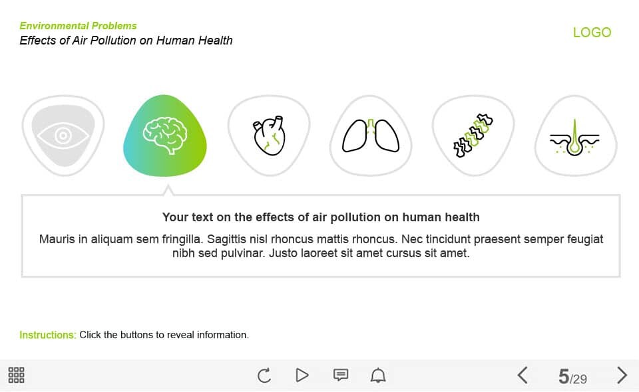Click the Instructions label
This screenshot has height=392, width=639.
(47, 335)
